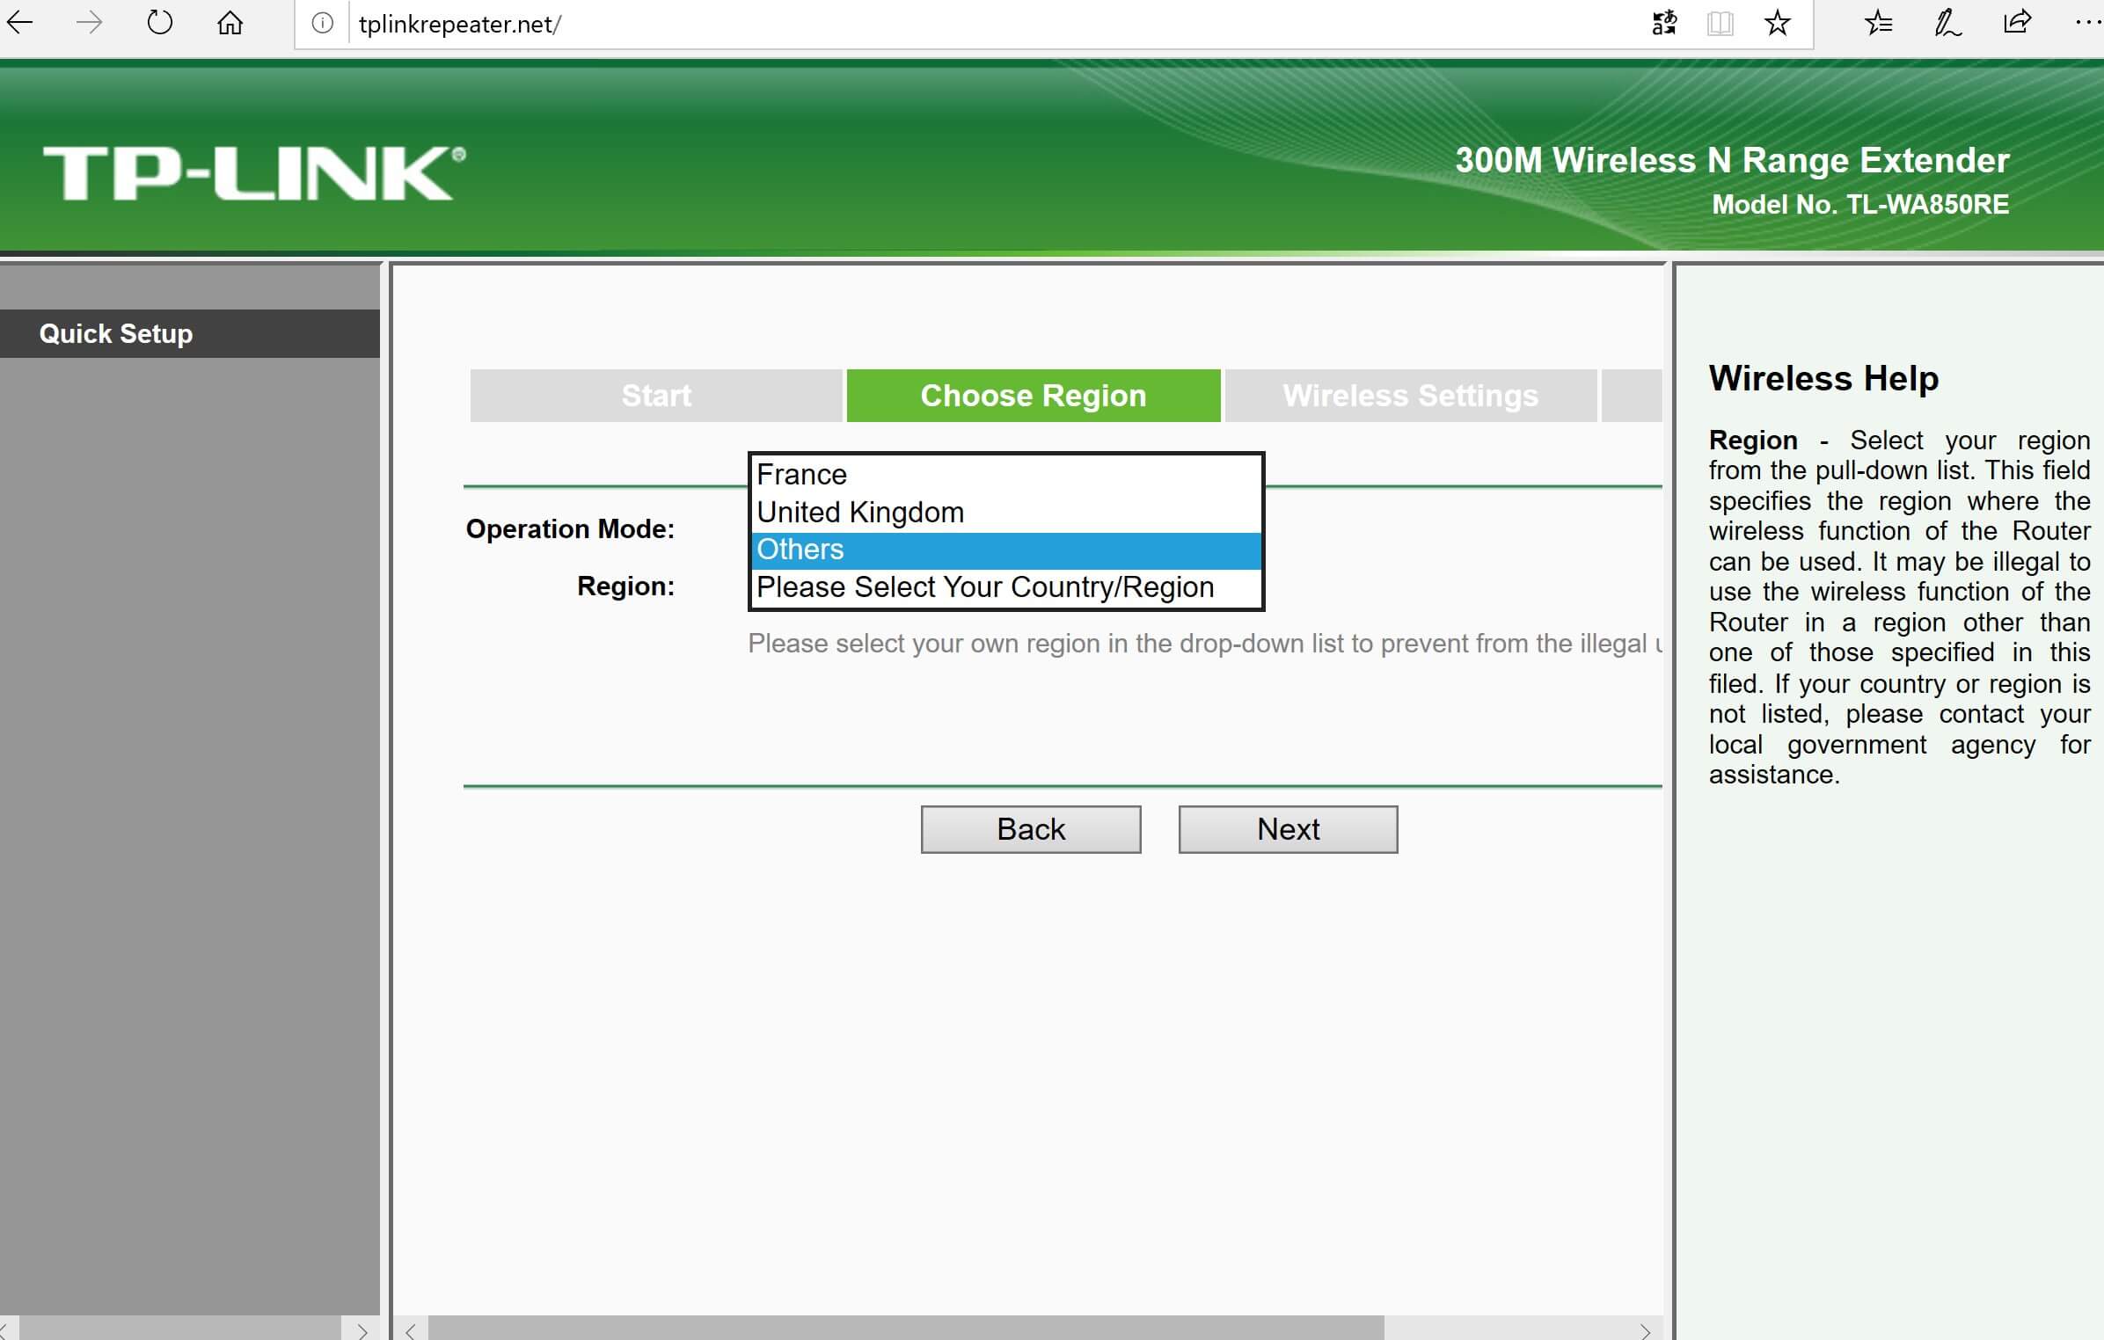
Task: Open reading view book icon
Action: [x=1720, y=23]
